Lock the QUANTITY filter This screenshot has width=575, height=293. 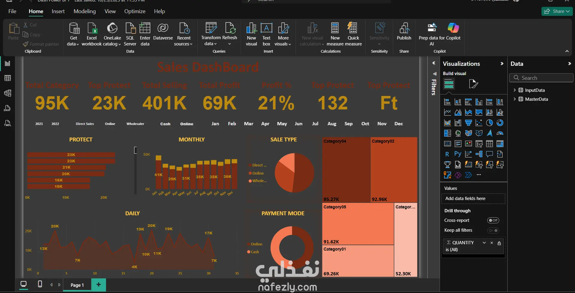point(499,243)
